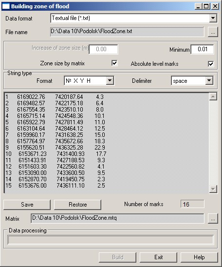Toggle the Zone size by matrix checkbox
Viewport: 222px width, 267px height.
pyautogui.click(x=114, y=63)
